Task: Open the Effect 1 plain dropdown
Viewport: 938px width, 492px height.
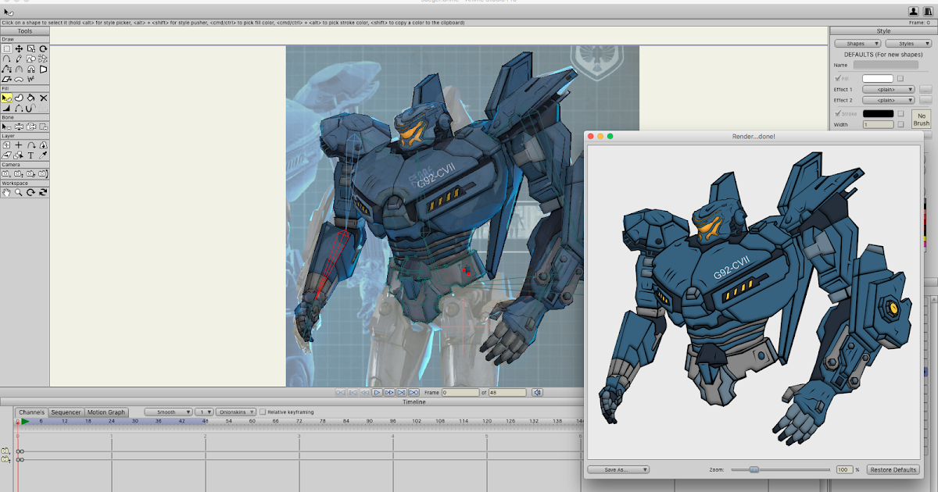Action: tap(888, 89)
